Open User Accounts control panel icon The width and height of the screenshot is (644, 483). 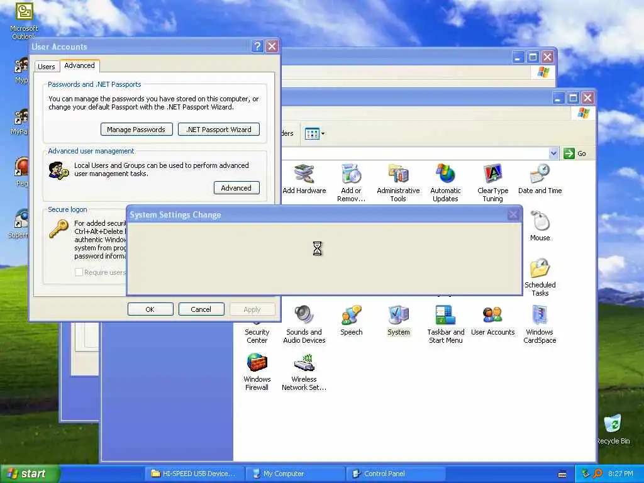492,320
